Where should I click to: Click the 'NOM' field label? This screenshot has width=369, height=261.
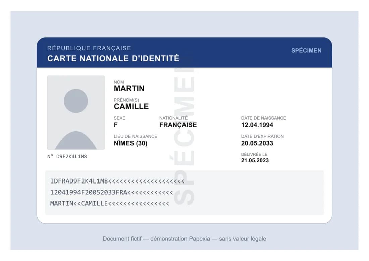coord(119,82)
